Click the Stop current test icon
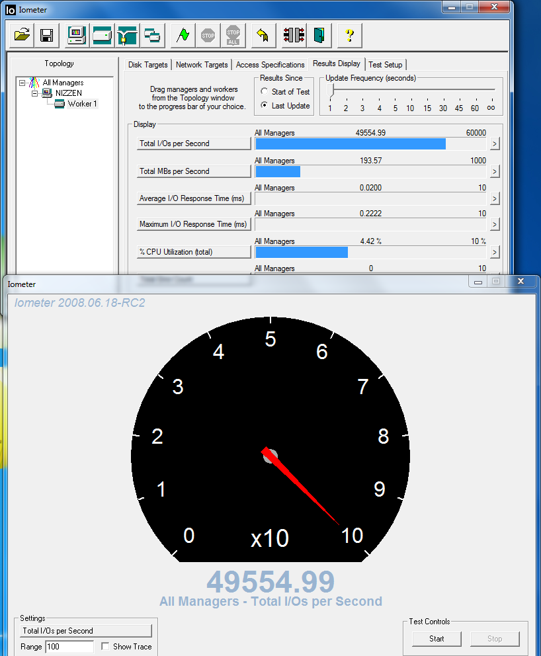Screen dimensions: 541x656 point(208,35)
